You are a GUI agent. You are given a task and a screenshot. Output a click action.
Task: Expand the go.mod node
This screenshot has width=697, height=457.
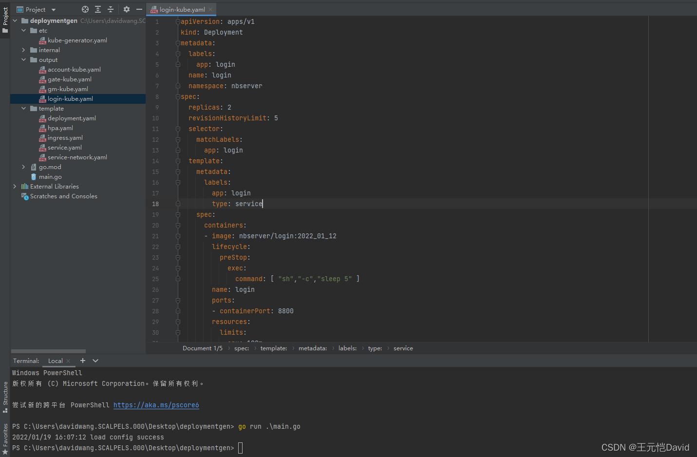pos(23,167)
